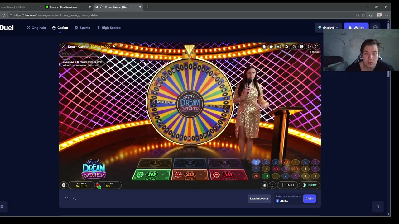Open the support headset icon at bottom right
The image size is (399, 224).
(x=377, y=207)
